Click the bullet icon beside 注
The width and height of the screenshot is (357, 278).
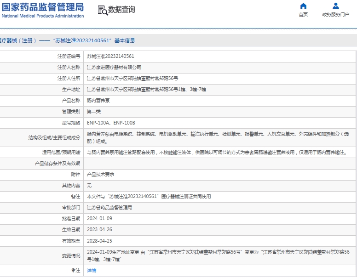pos(73,270)
